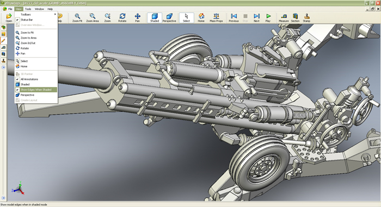The image size is (381, 207).
Task: Click the Zoom Fit toolbar icon
Action: (x=77, y=18)
